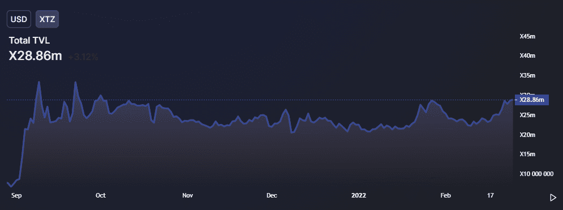Image resolution: width=563 pixels, height=210 pixels.
Task: Click the X28.86m current price label on axis
Action: [532, 100]
